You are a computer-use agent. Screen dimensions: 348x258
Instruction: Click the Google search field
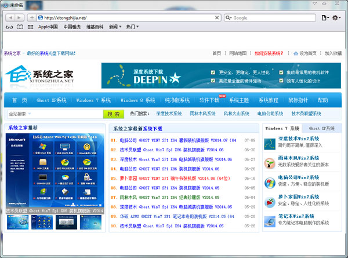(267, 18)
